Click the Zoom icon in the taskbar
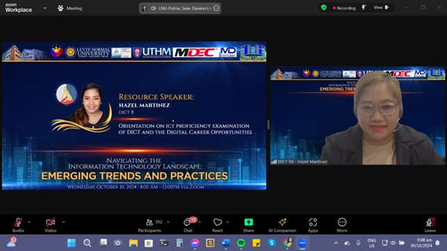Image resolution: width=447 pixels, height=251 pixels. [302, 243]
